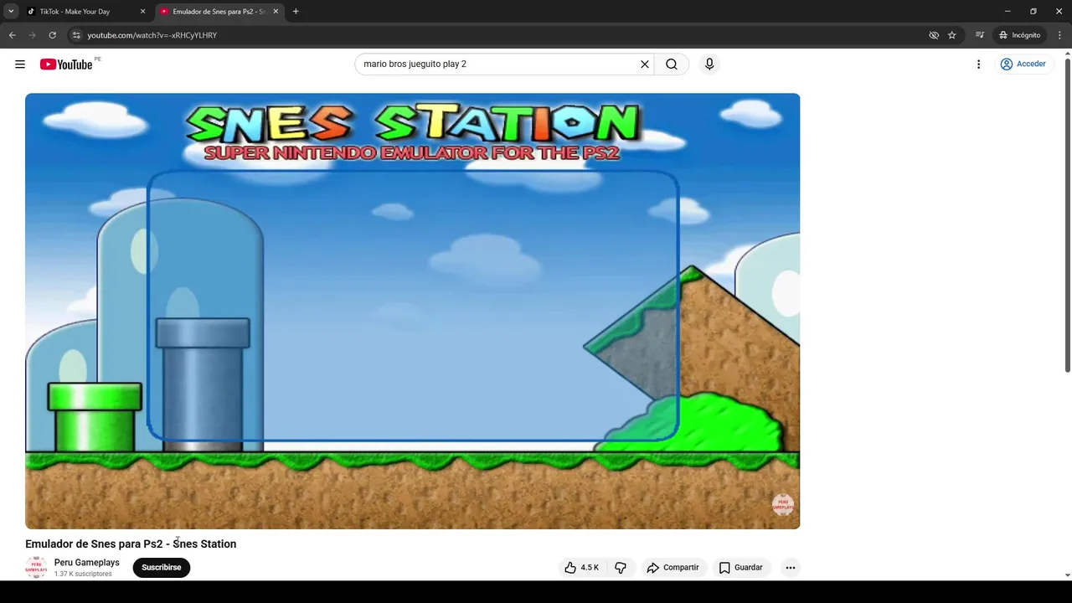
Task: Start voice search with microphone icon
Action: [x=709, y=64]
